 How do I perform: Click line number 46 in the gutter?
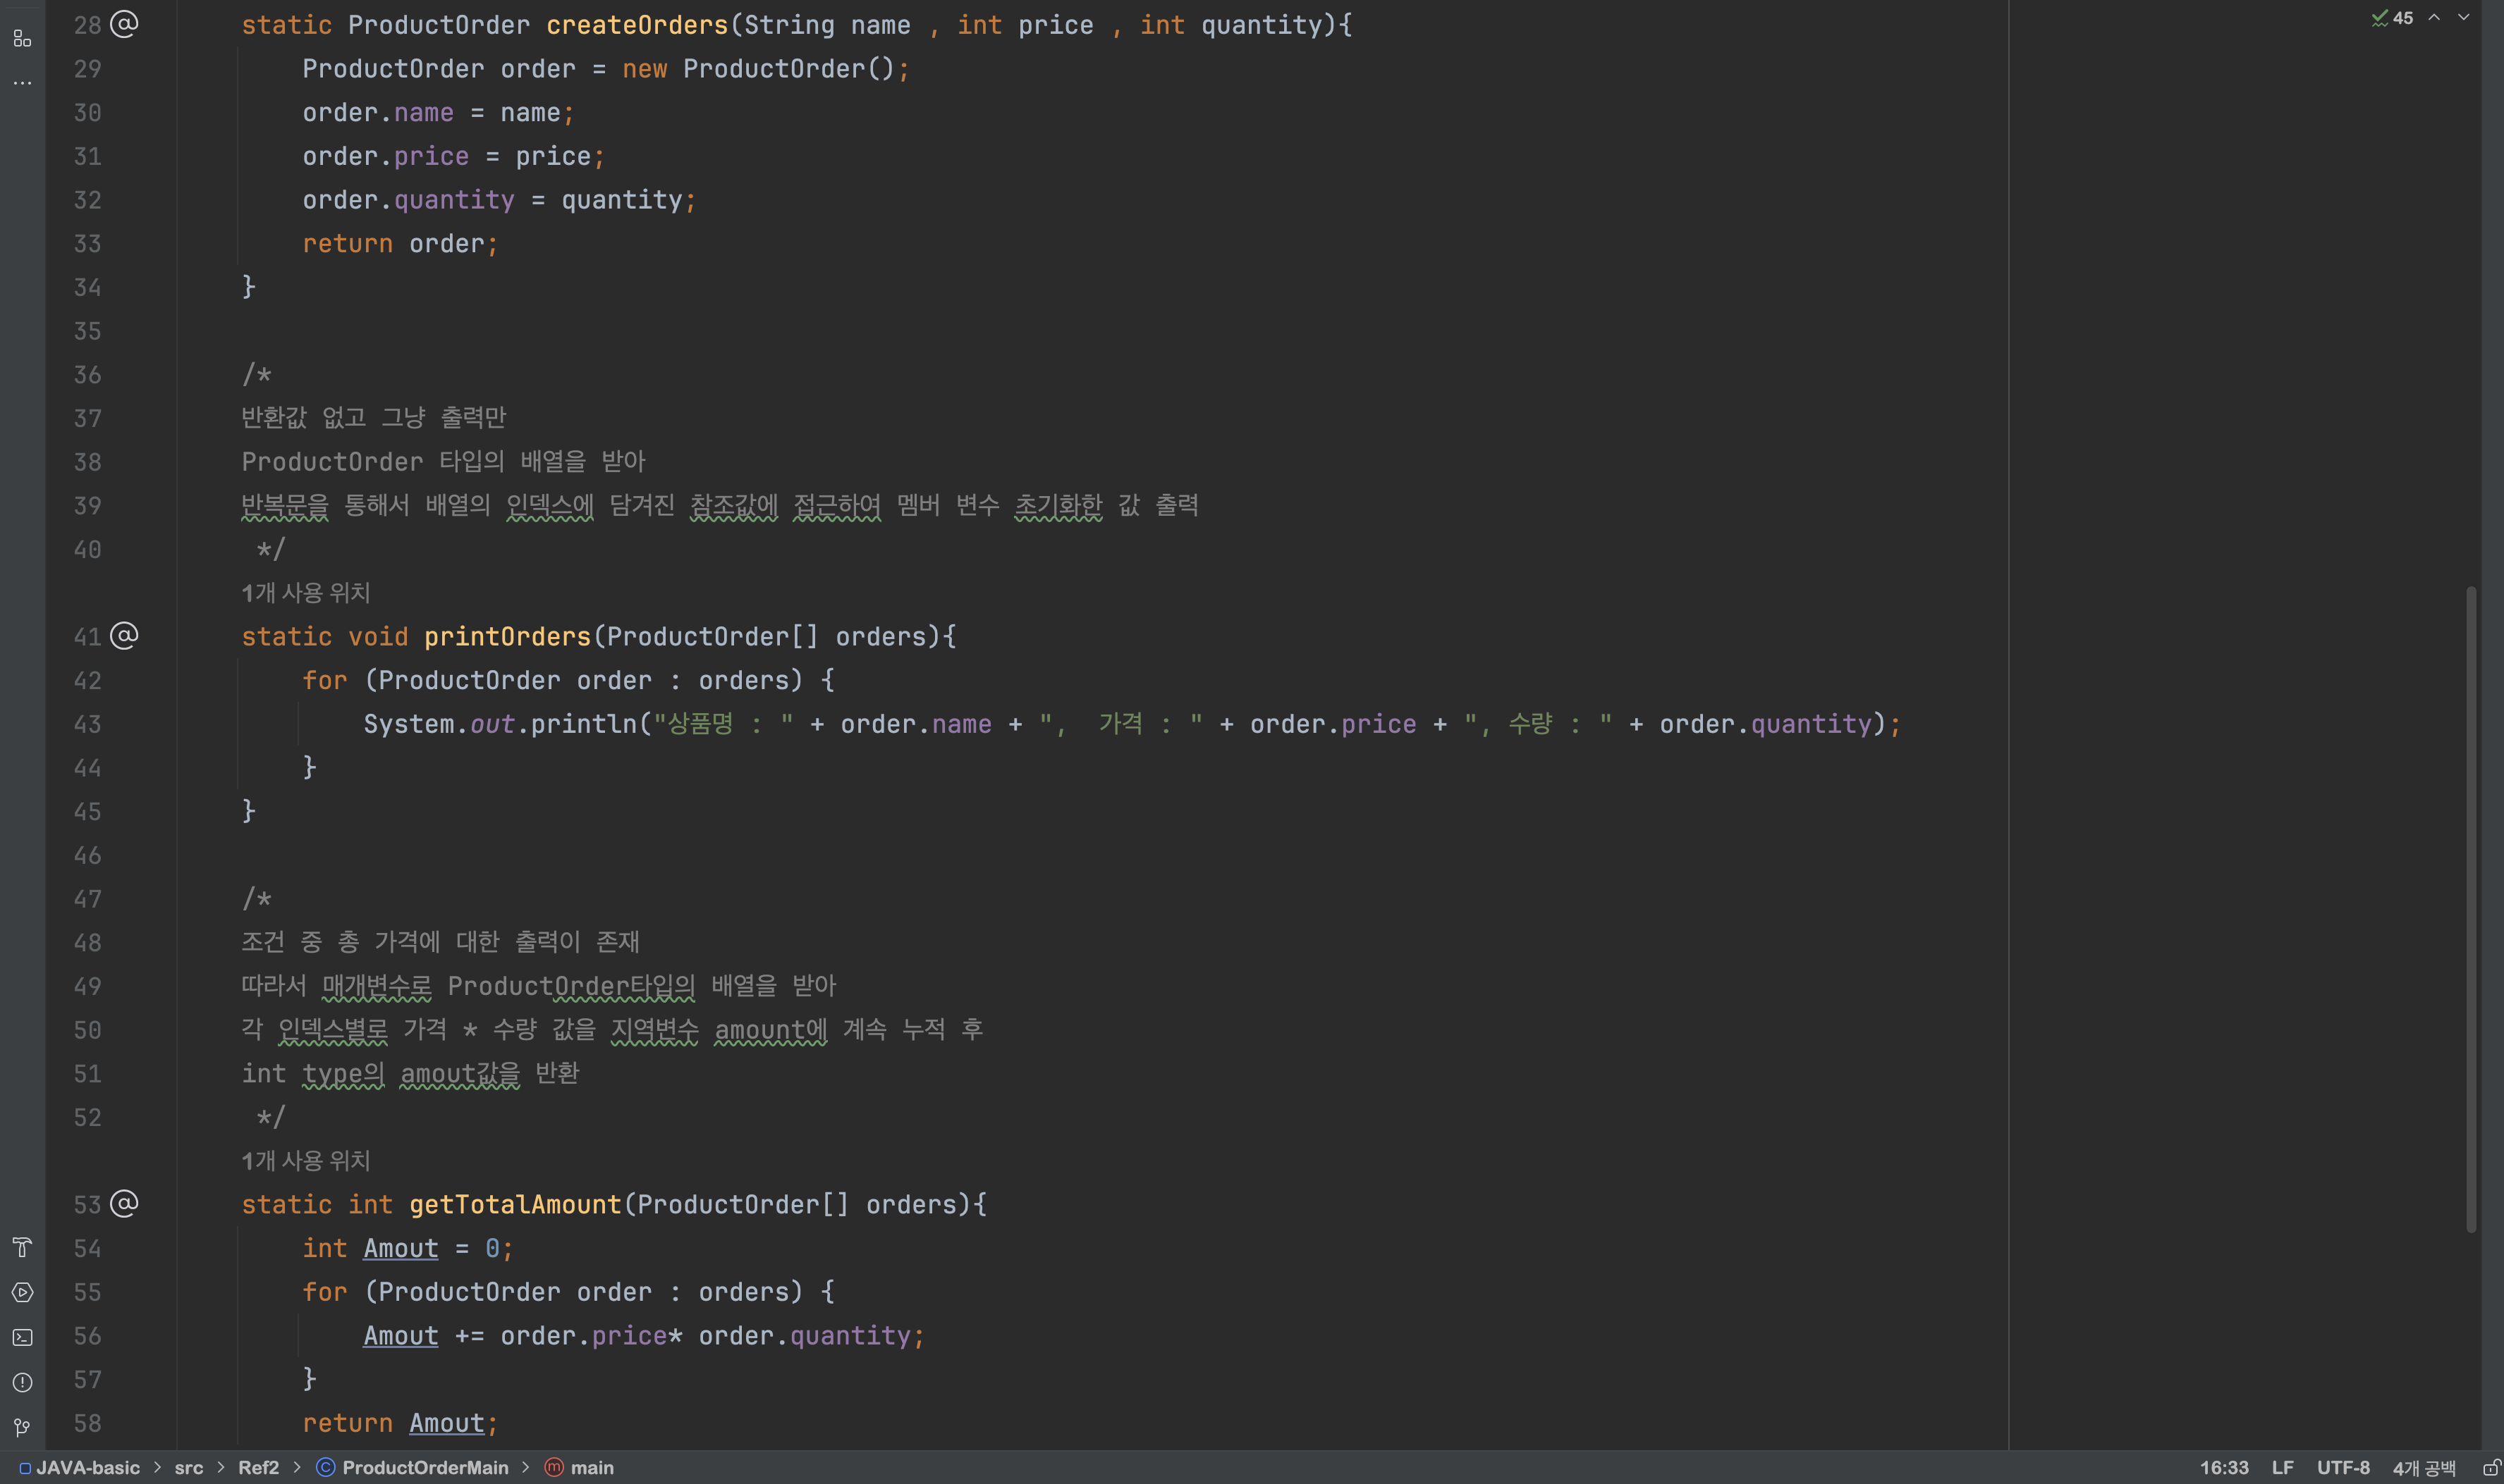click(87, 855)
